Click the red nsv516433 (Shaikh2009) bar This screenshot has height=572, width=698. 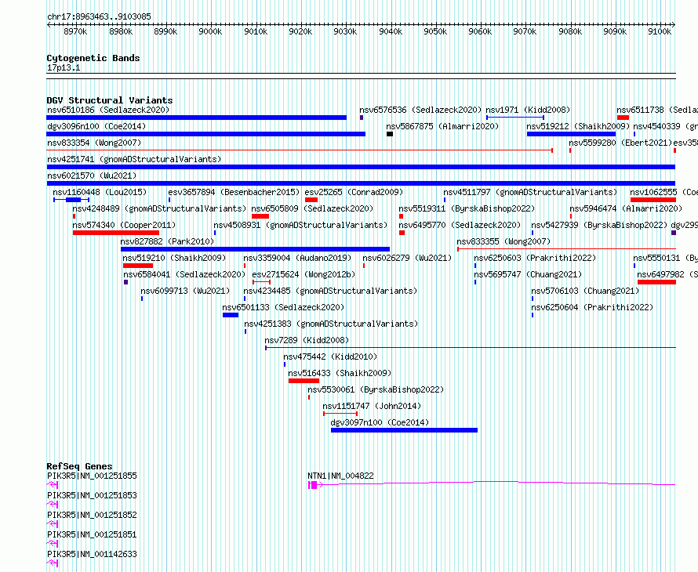(304, 381)
